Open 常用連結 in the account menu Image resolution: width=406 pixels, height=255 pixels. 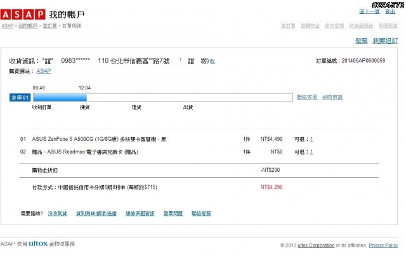tap(388, 26)
